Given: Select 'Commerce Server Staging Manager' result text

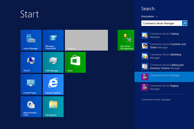Looking at the screenshot, I should pyautogui.click(x=164, y=87).
